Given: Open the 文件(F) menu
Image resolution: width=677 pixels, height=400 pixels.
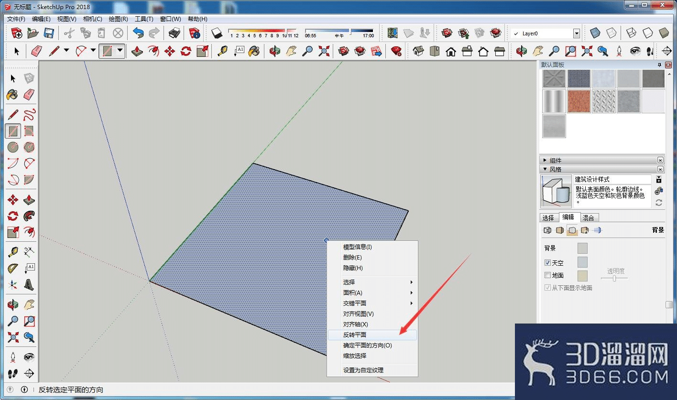Looking at the screenshot, I should click(x=16, y=19).
